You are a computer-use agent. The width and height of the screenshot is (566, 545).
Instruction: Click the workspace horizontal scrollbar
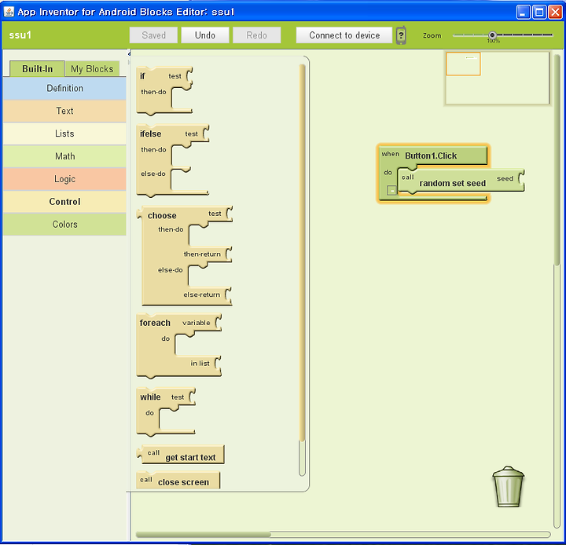pyautogui.click(x=204, y=534)
